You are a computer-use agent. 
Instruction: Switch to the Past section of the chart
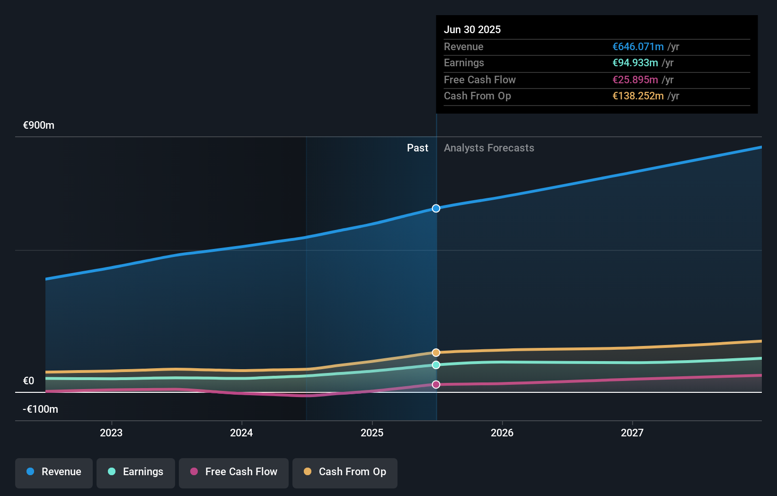click(417, 148)
